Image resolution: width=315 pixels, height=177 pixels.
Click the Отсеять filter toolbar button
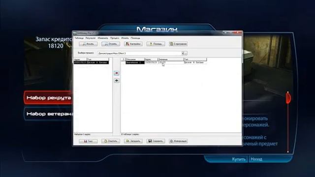[x=111, y=44]
